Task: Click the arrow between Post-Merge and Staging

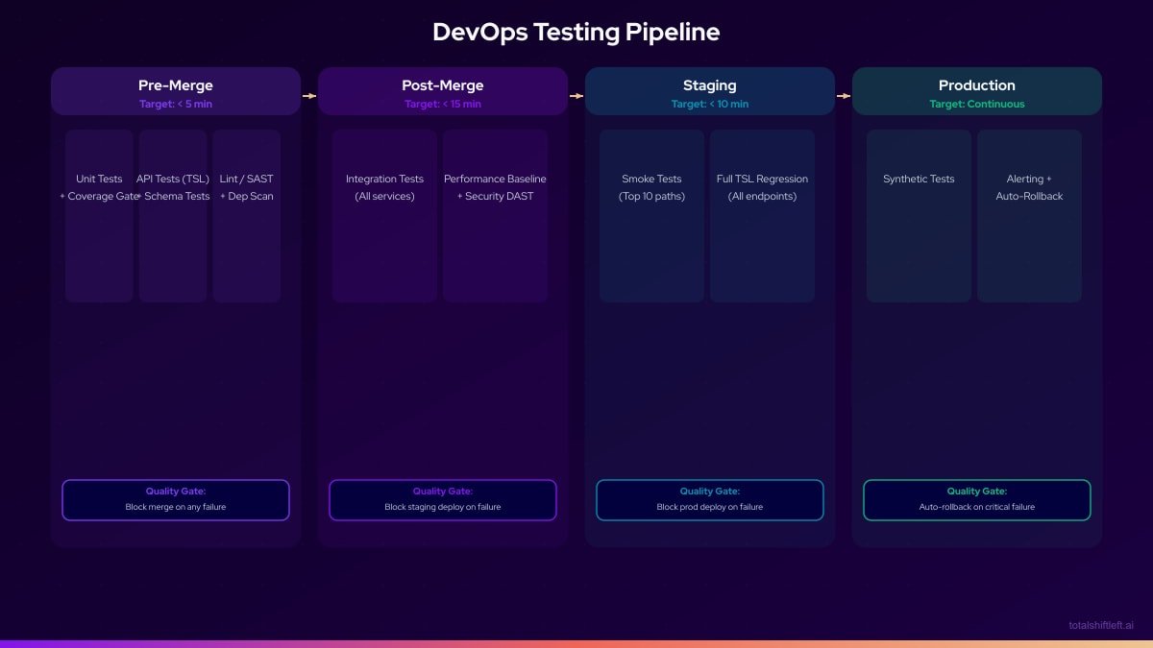Action: (x=576, y=95)
